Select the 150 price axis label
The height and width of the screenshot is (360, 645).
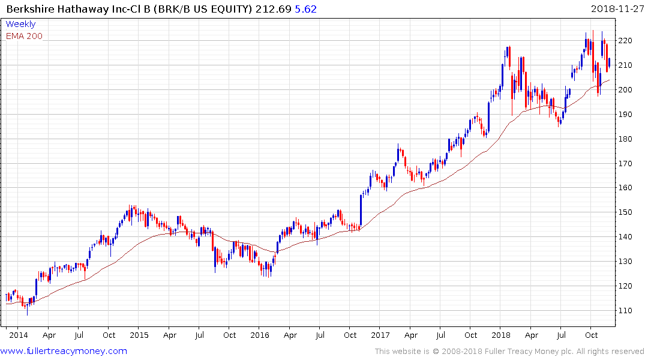click(625, 212)
